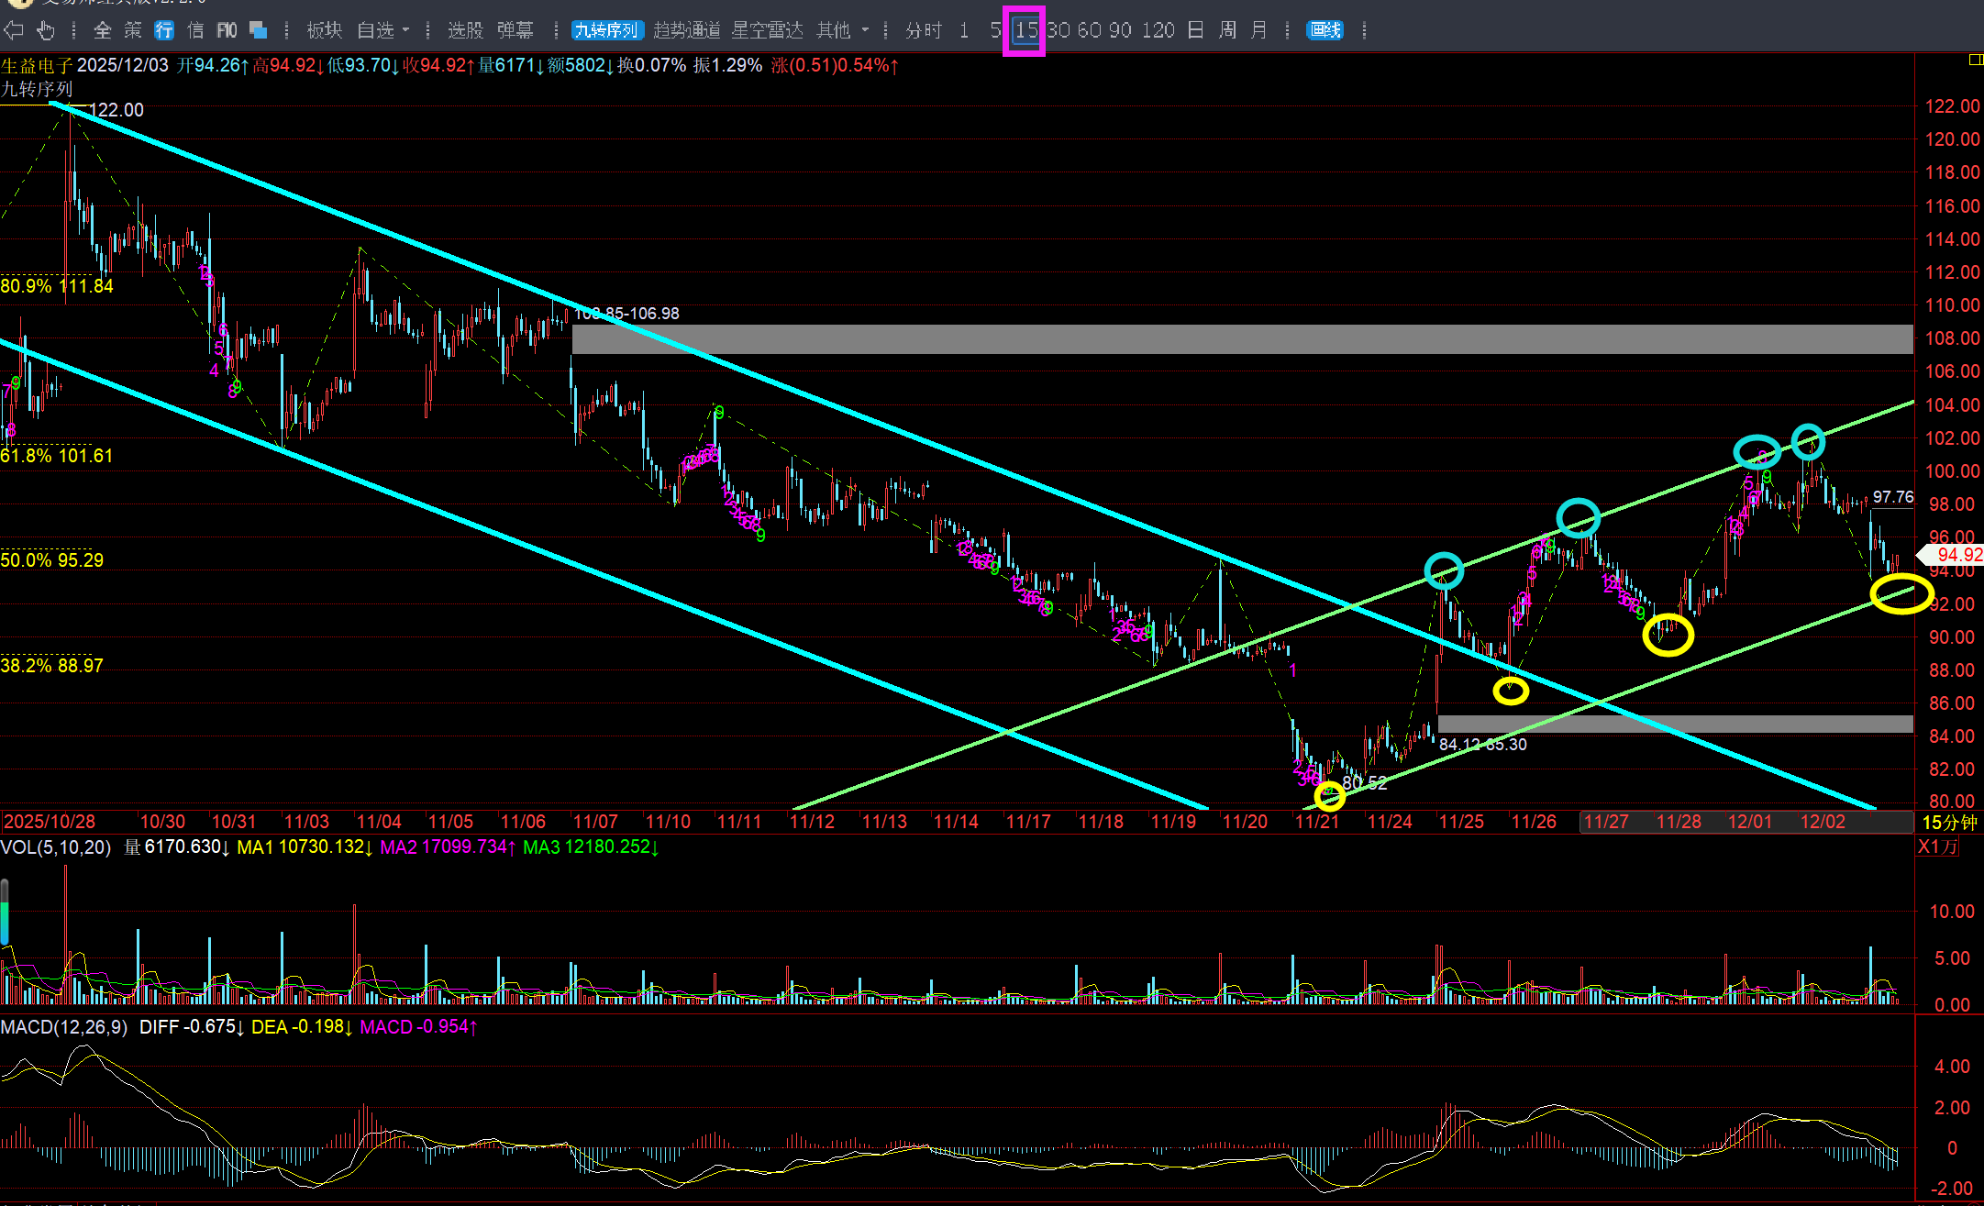Screen dimensions: 1984x1206
Task: Click the back arrow icon
Action: click(x=14, y=30)
